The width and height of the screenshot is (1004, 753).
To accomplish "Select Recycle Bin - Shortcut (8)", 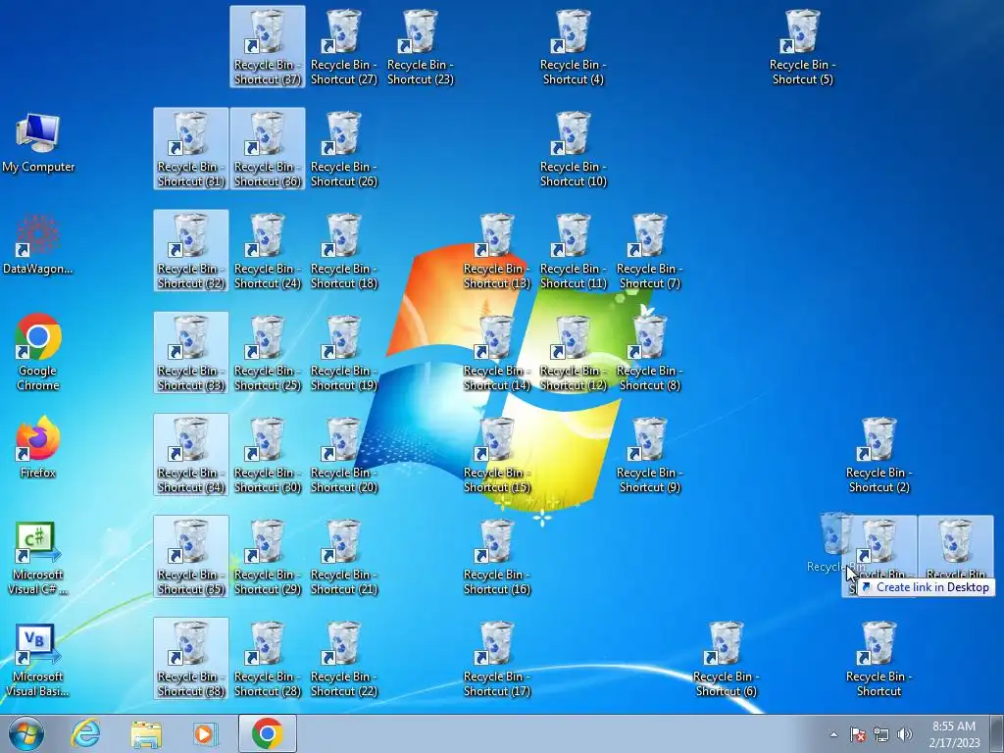I will pos(650,352).
